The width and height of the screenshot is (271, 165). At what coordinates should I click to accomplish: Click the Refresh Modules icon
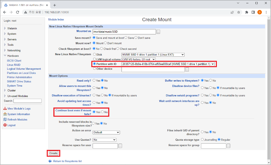tap(5, 120)
